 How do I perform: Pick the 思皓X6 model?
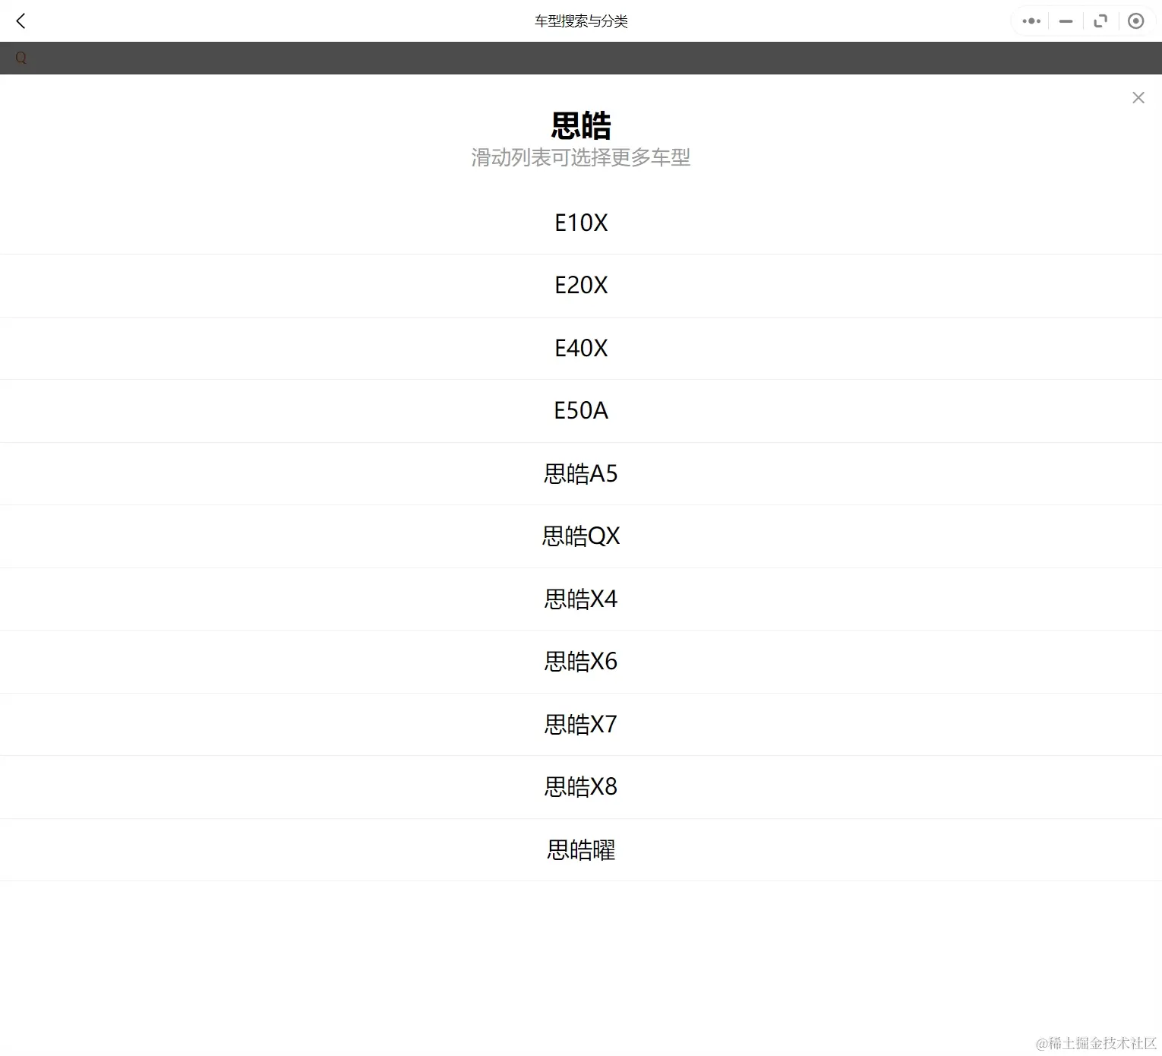[x=581, y=662]
